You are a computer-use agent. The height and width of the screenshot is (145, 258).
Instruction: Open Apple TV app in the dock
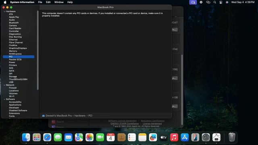[x=164, y=137]
